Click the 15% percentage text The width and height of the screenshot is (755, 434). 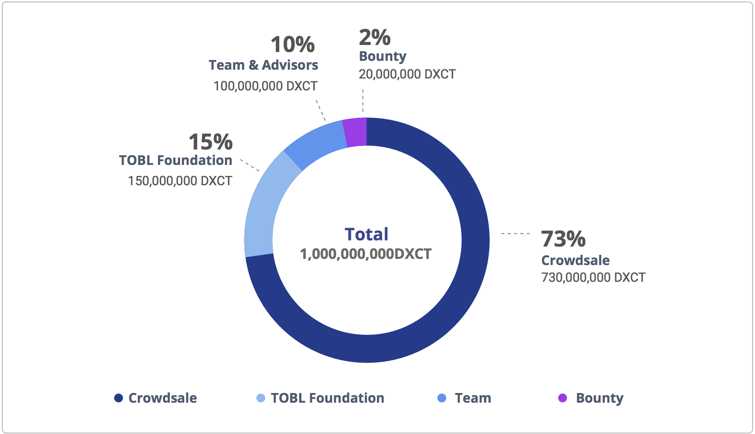210,142
